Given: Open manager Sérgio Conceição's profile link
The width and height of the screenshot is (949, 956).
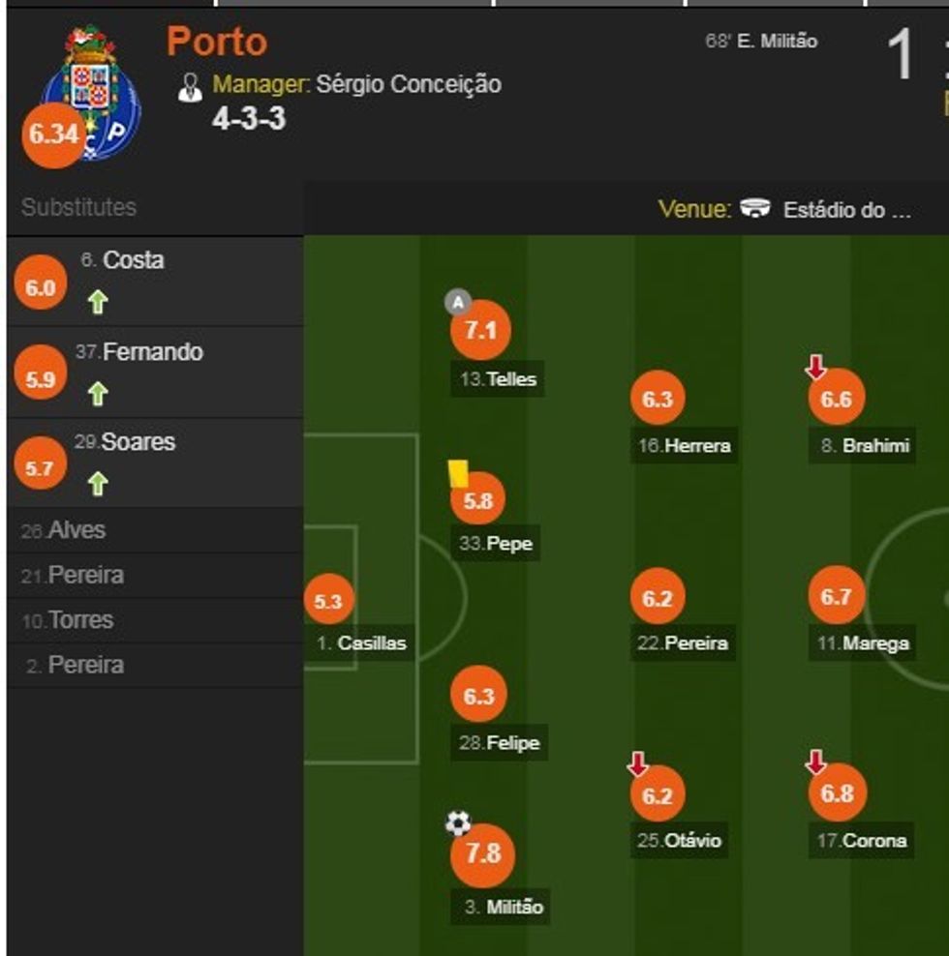Looking at the screenshot, I should (409, 85).
